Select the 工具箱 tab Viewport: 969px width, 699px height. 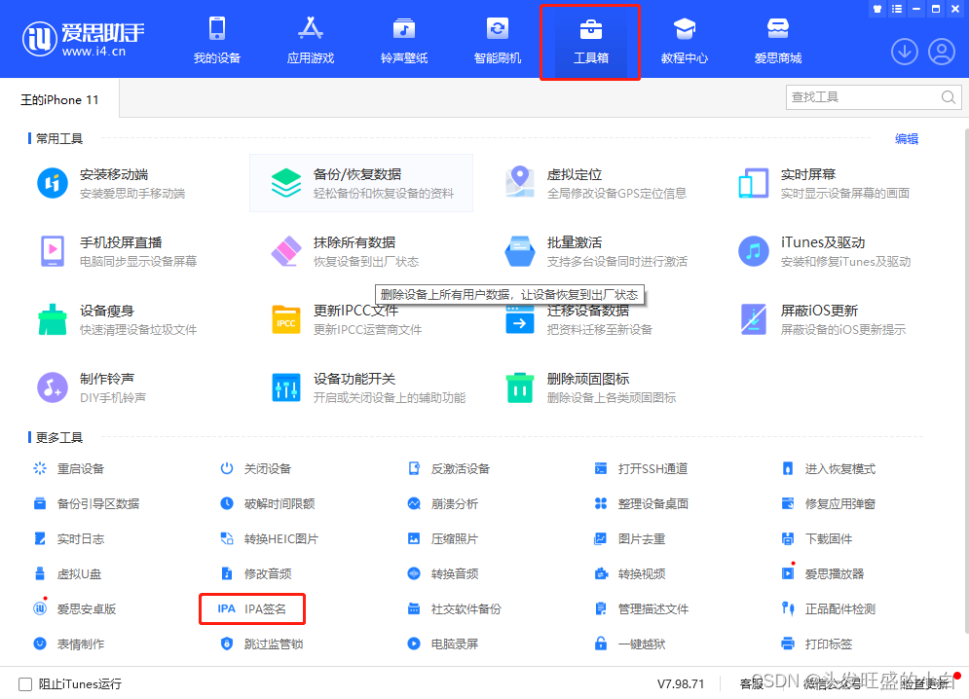pos(591,41)
